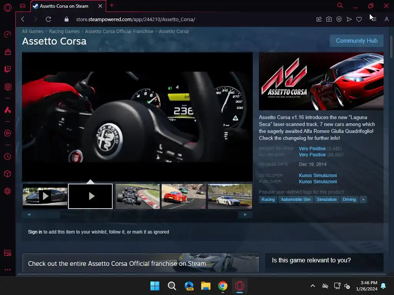Go back to previous page

point(23,19)
